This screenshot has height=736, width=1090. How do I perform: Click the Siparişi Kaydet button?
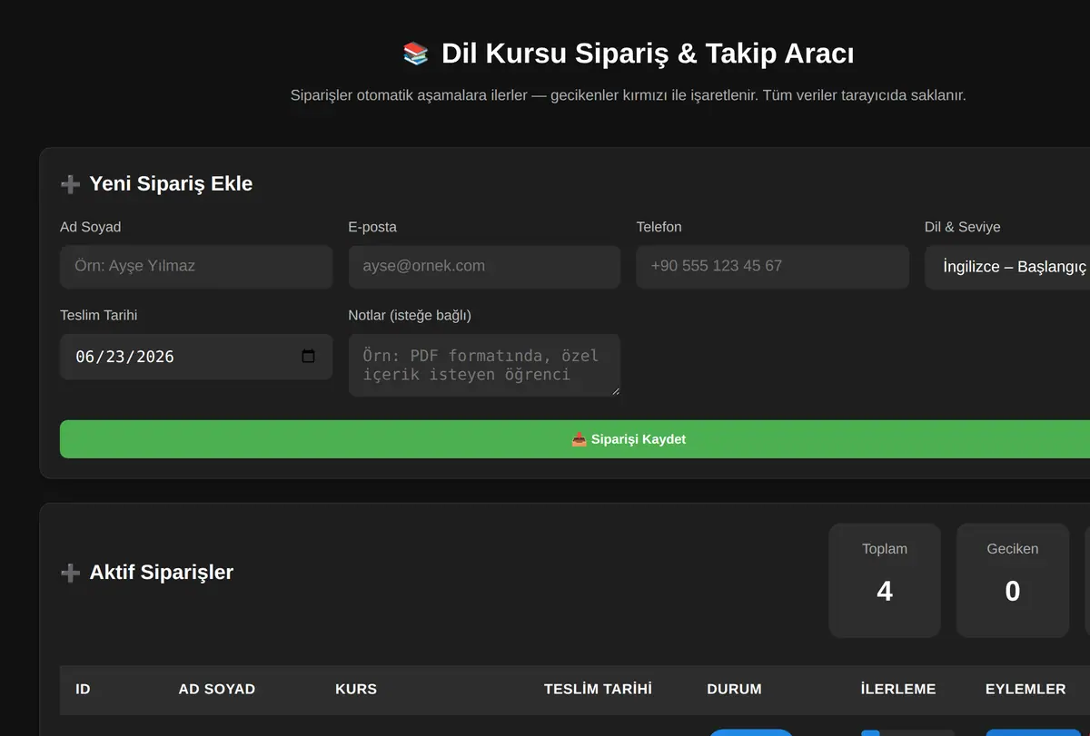(575, 439)
